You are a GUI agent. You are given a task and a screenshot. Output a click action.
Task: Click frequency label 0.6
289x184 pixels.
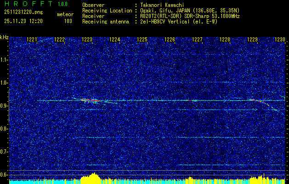[x=4, y=175]
